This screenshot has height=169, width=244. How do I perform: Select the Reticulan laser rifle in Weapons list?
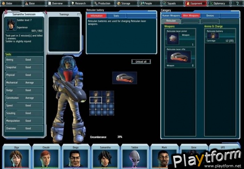(x=179, y=57)
